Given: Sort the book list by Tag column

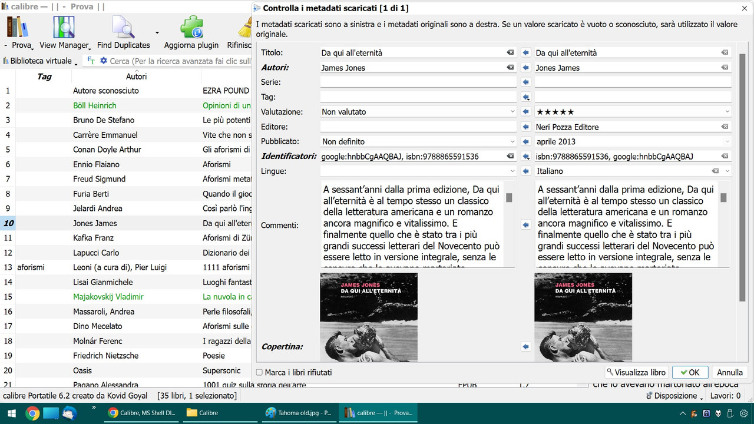Looking at the screenshot, I should [x=44, y=77].
